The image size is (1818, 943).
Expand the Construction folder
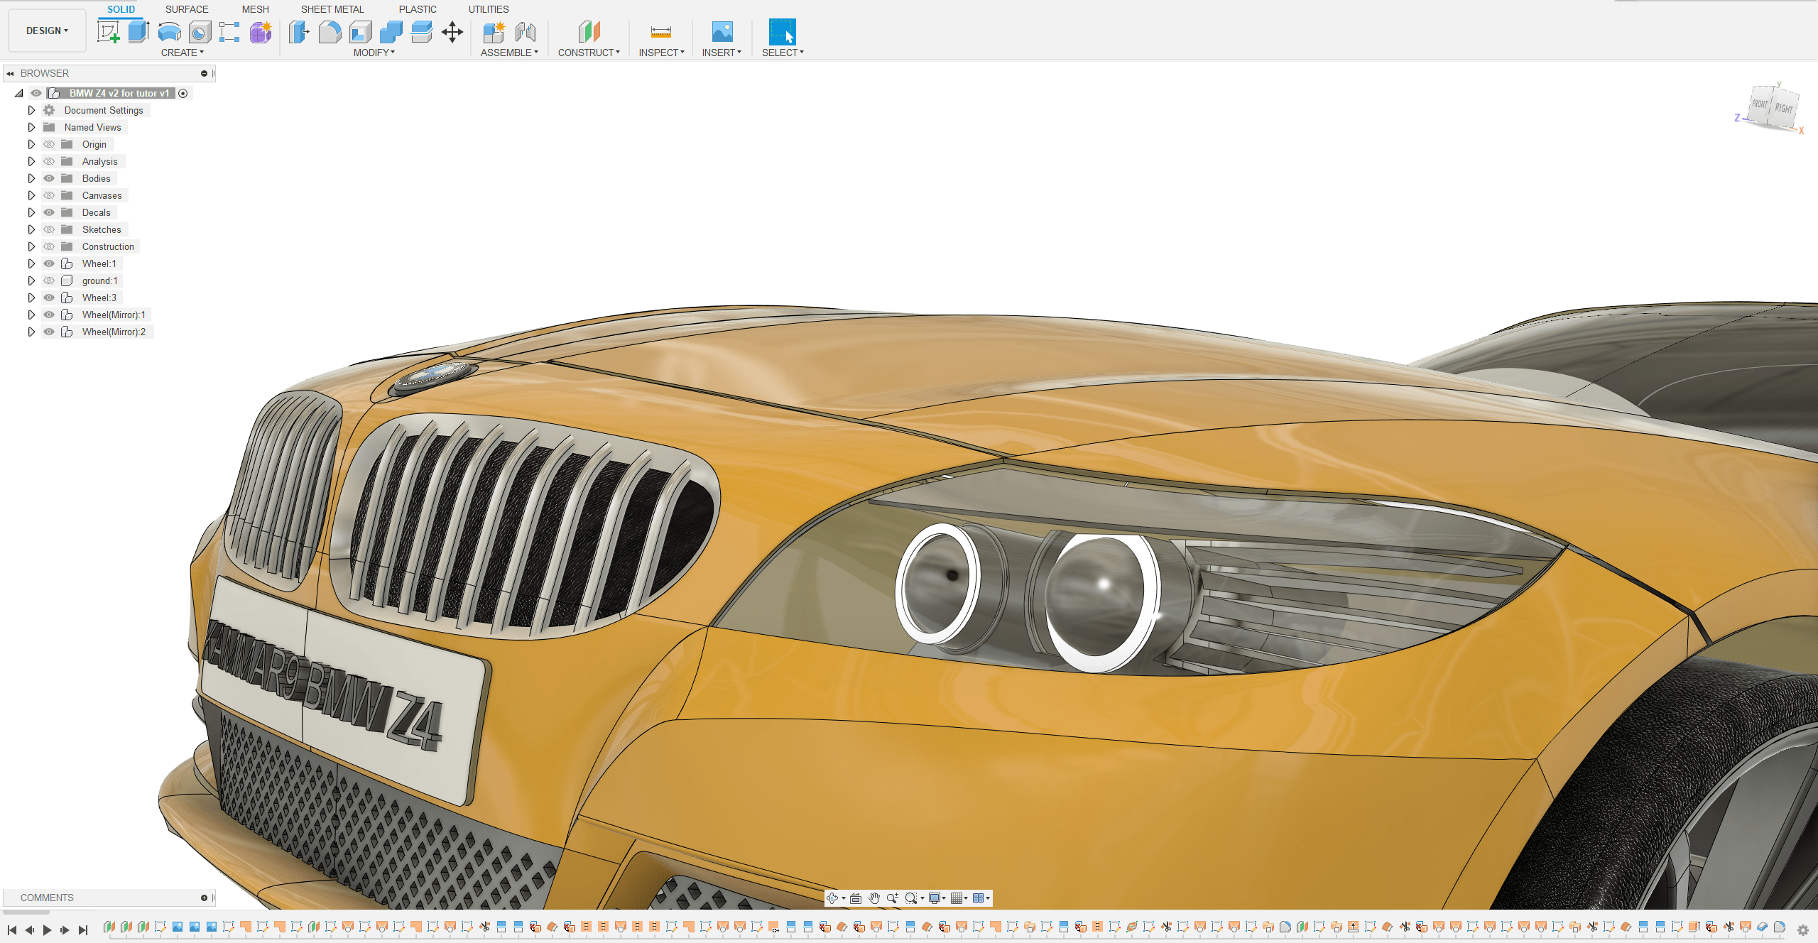point(31,246)
